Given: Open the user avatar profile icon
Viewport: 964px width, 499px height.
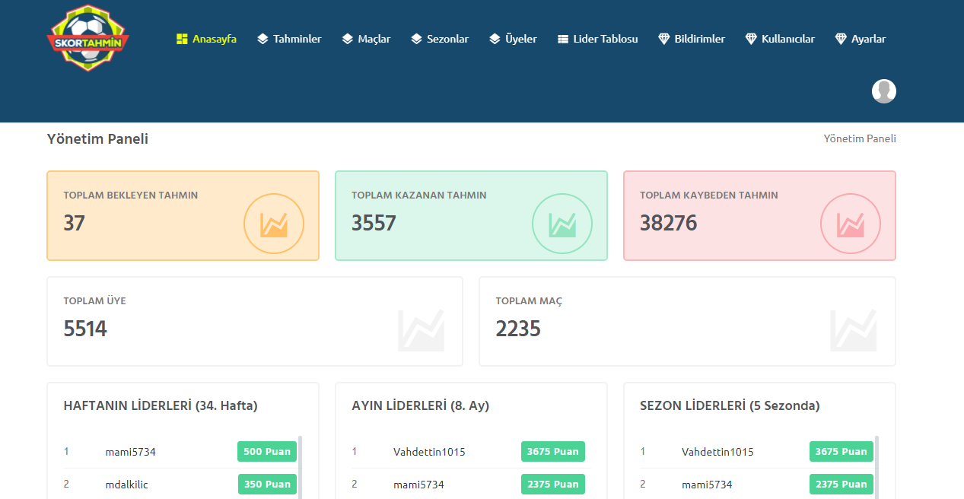Looking at the screenshot, I should pos(883,91).
